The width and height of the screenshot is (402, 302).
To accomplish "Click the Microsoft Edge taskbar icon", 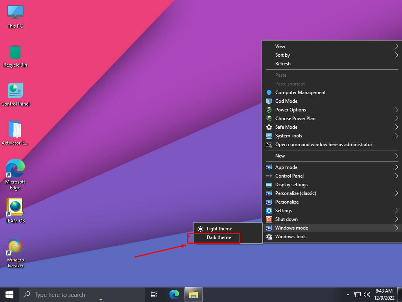I will click(x=174, y=295).
